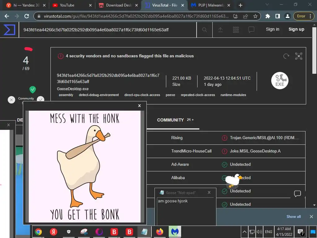This screenshot has width=317, height=238.
Task: Click the detect-debug-environment tag
Action: tap(99, 95)
